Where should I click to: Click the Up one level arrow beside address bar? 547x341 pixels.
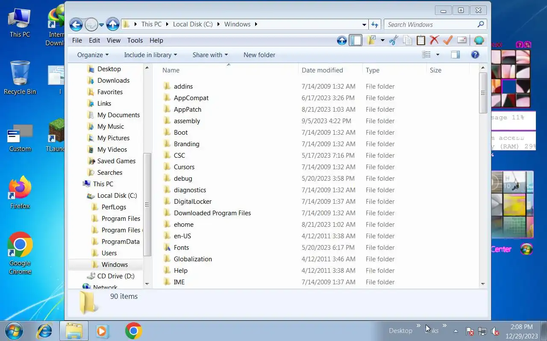pyautogui.click(x=112, y=24)
